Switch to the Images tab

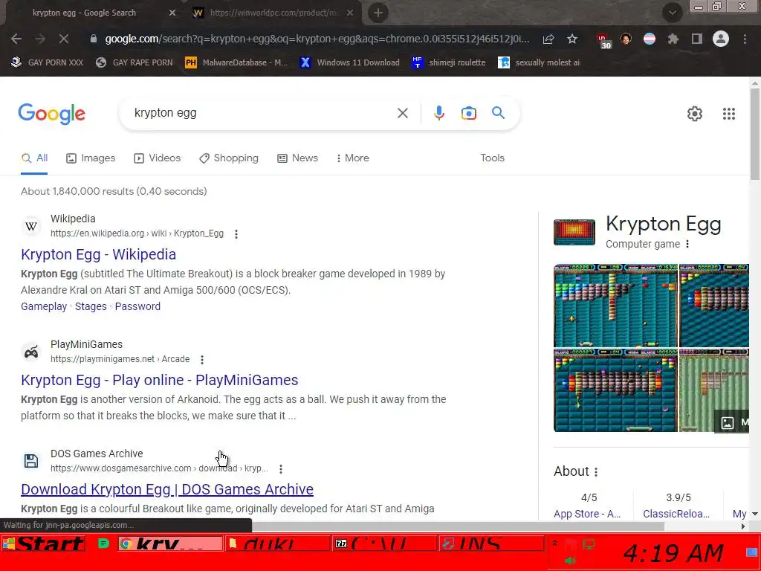pos(91,158)
